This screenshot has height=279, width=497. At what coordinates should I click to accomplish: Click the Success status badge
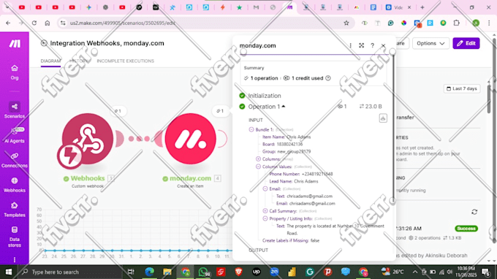(466, 229)
